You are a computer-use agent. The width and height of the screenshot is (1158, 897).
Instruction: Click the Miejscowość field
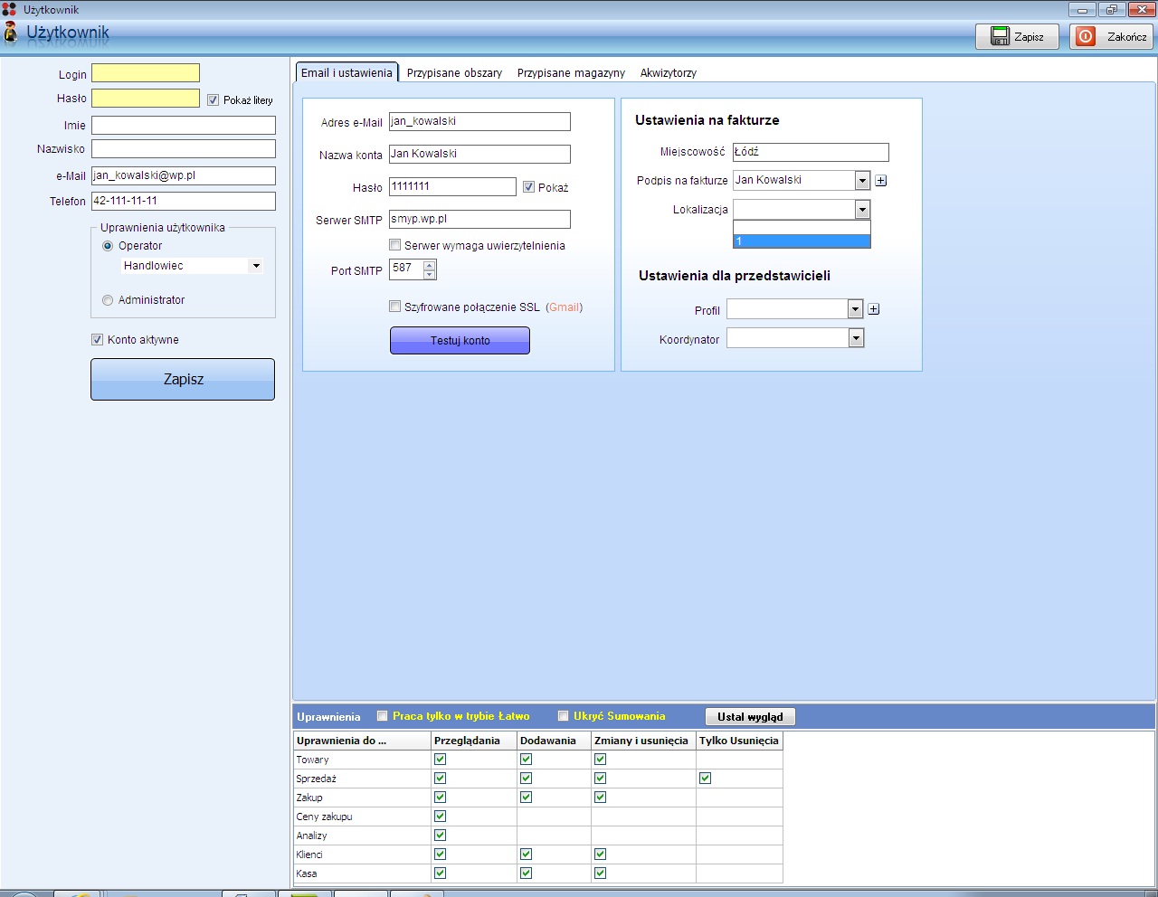811,153
